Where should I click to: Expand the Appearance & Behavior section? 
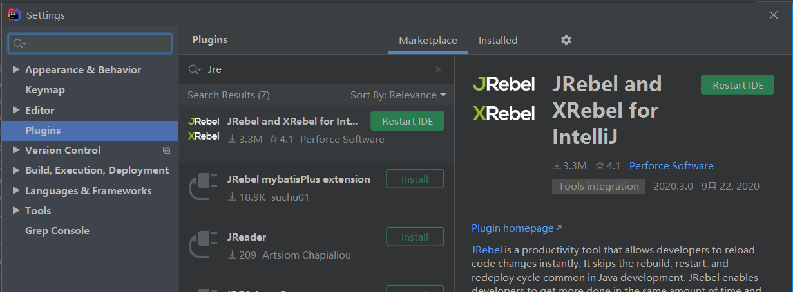coord(16,70)
